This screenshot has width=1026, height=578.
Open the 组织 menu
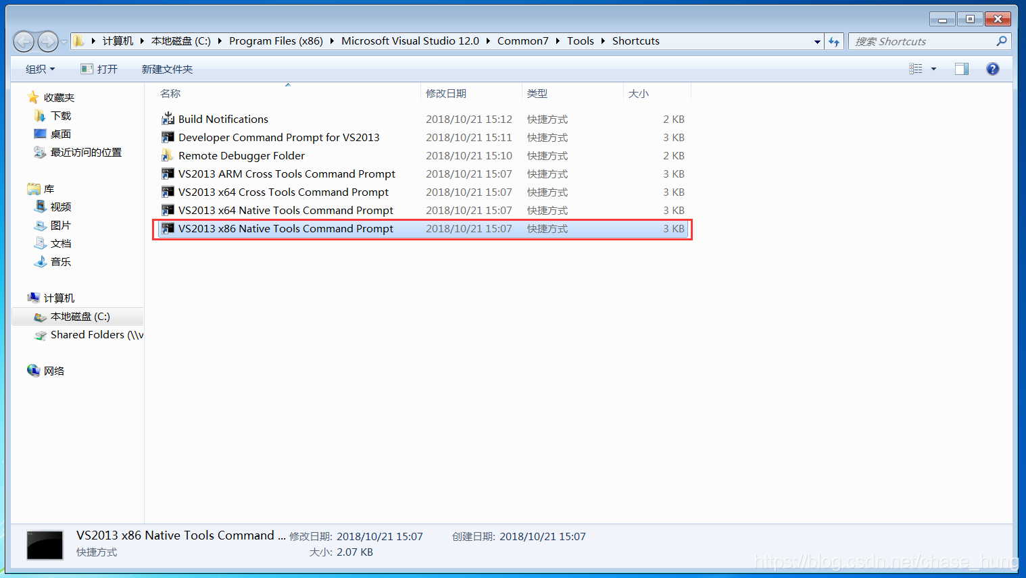point(40,69)
